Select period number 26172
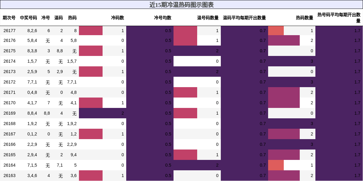This screenshot has height=181, width=363. click(x=10, y=82)
